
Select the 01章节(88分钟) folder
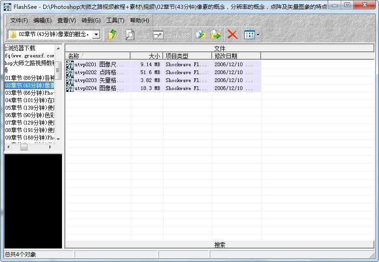pos(30,78)
